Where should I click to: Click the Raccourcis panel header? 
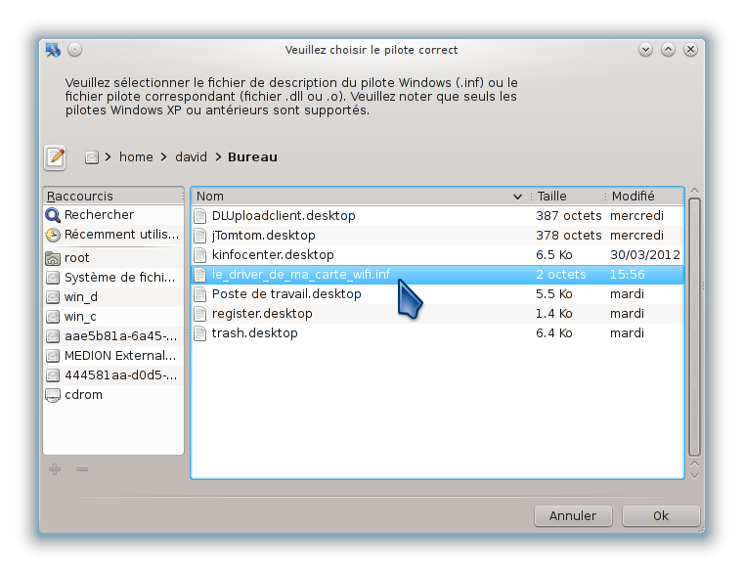click(113, 197)
